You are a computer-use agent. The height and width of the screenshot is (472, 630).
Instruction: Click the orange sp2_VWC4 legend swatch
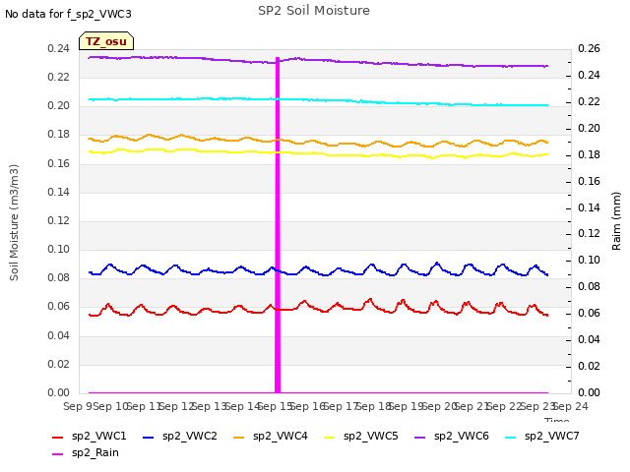[x=239, y=437]
